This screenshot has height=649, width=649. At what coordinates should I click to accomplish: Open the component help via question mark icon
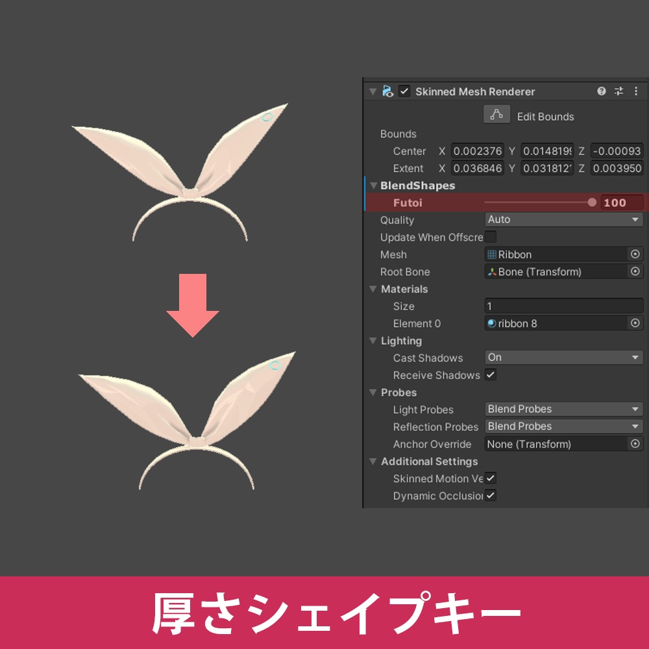coord(601,91)
